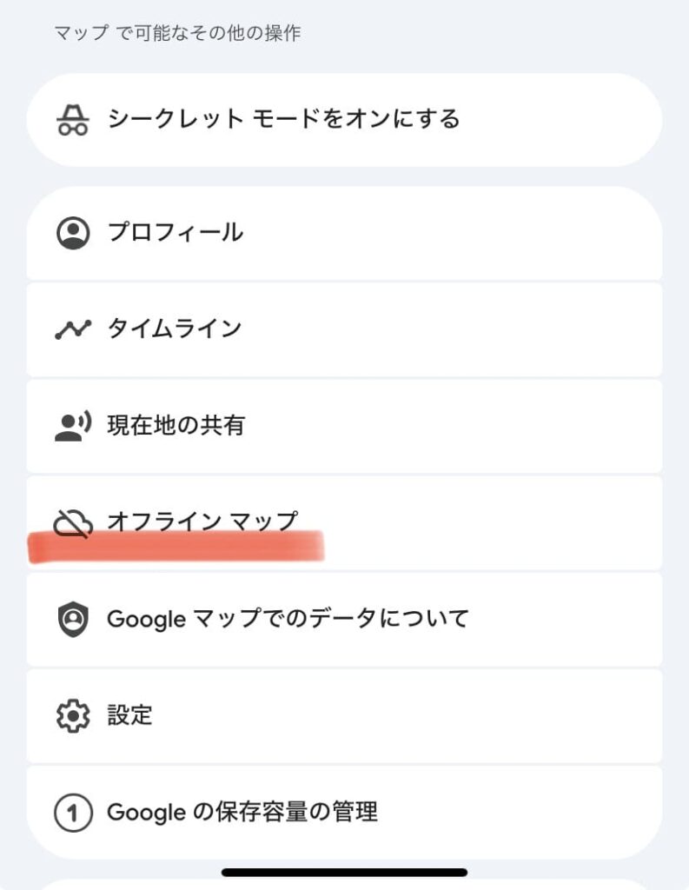Tap the black home indicator bar

point(344,872)
